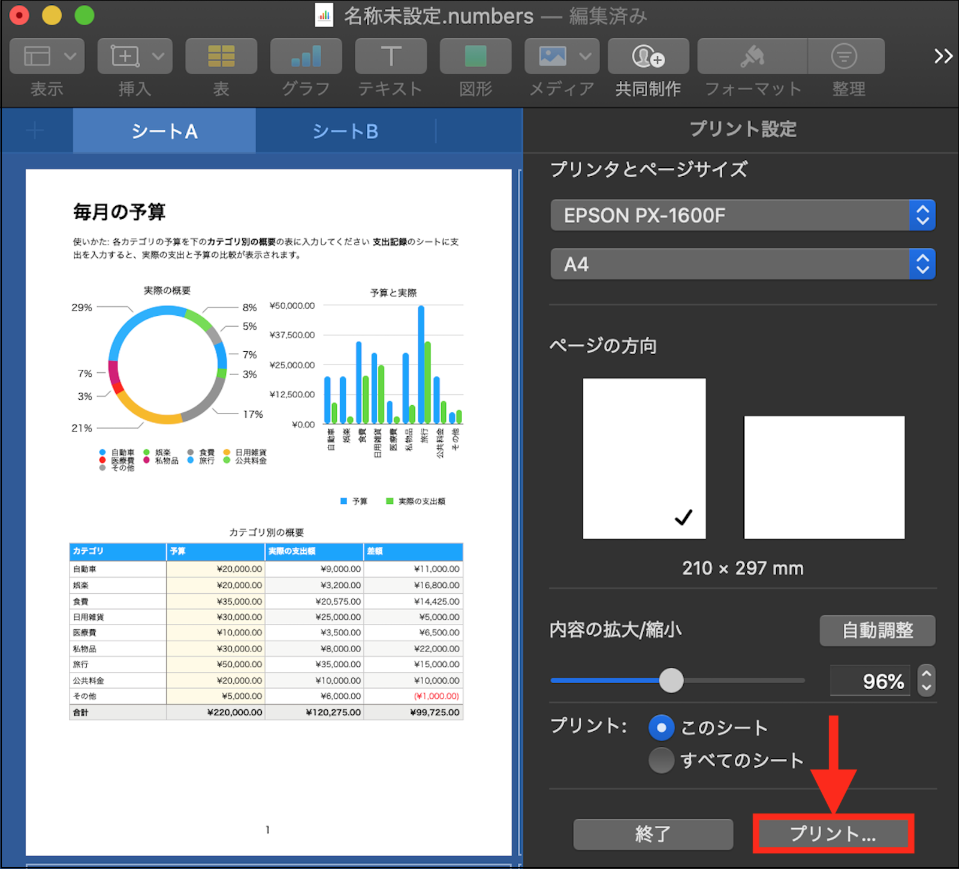
Task: Click the 共同制作 collaborate icon
Action: pyautogui.click(x=648, y=56)
